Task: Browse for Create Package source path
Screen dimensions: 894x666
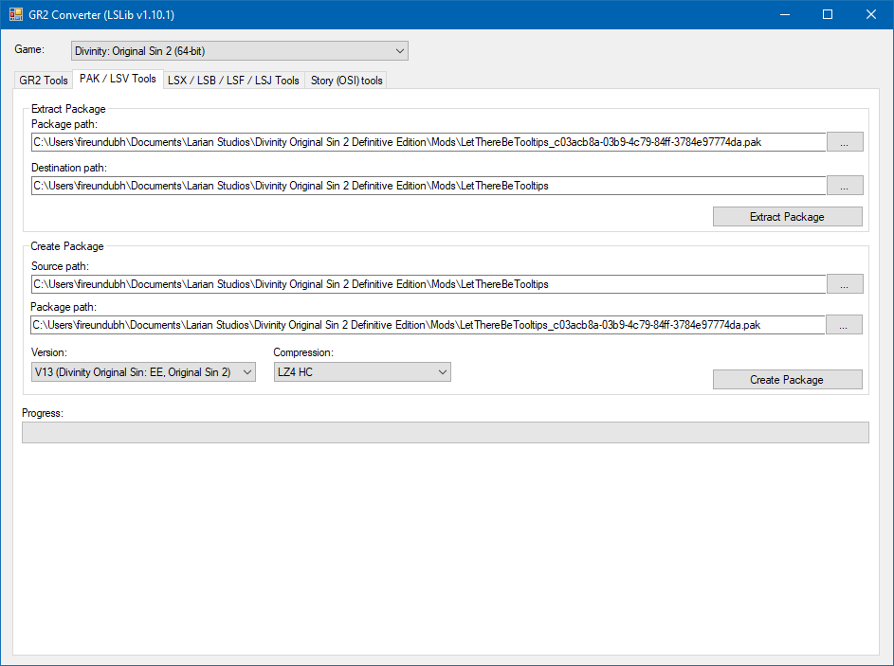Action: pos(844,284)
